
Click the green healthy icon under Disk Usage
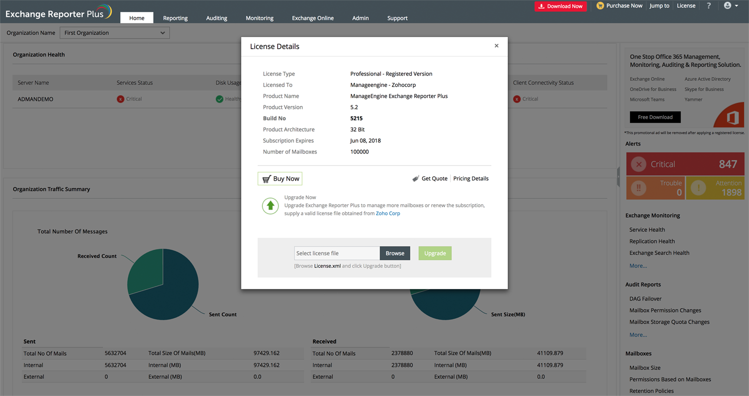coord(219,99)
